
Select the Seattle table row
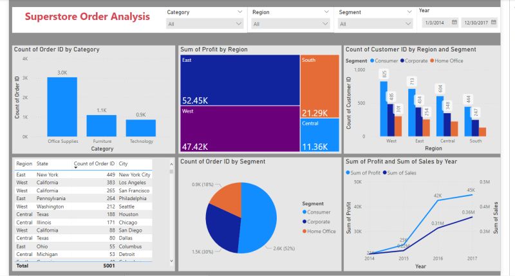coord(84,207)
